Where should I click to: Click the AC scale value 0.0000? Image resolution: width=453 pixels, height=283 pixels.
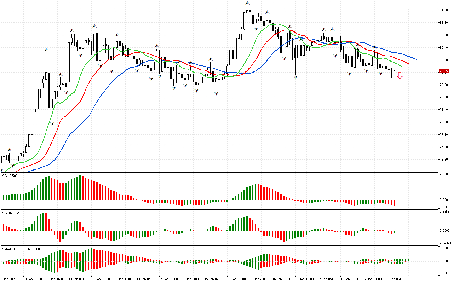(444, 231)
